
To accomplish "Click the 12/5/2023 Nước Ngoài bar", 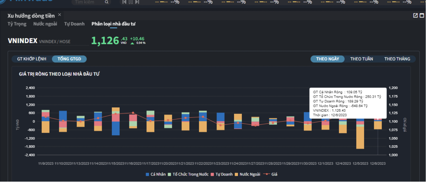I will click(360, 138).
